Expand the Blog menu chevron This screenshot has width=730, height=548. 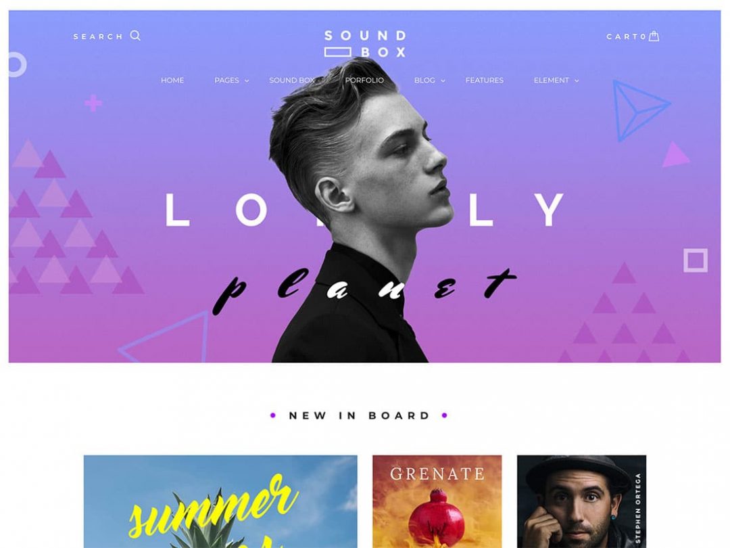[443, 81]
